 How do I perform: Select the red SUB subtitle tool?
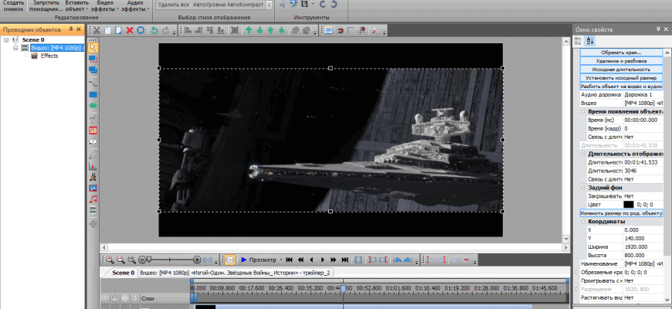(x=93, y=130)
